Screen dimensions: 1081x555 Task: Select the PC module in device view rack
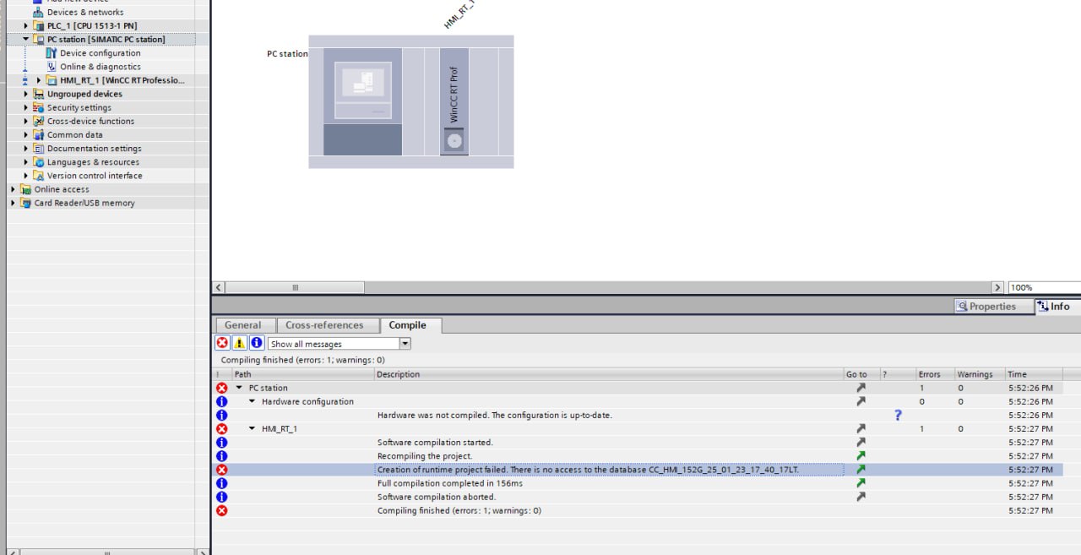362,101
